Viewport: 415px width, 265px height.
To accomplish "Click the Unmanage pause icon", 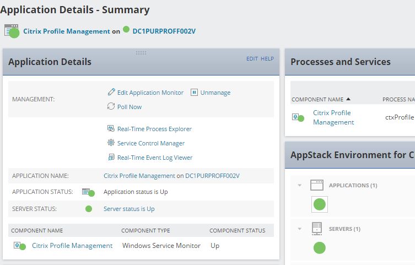I will [194, 92].
